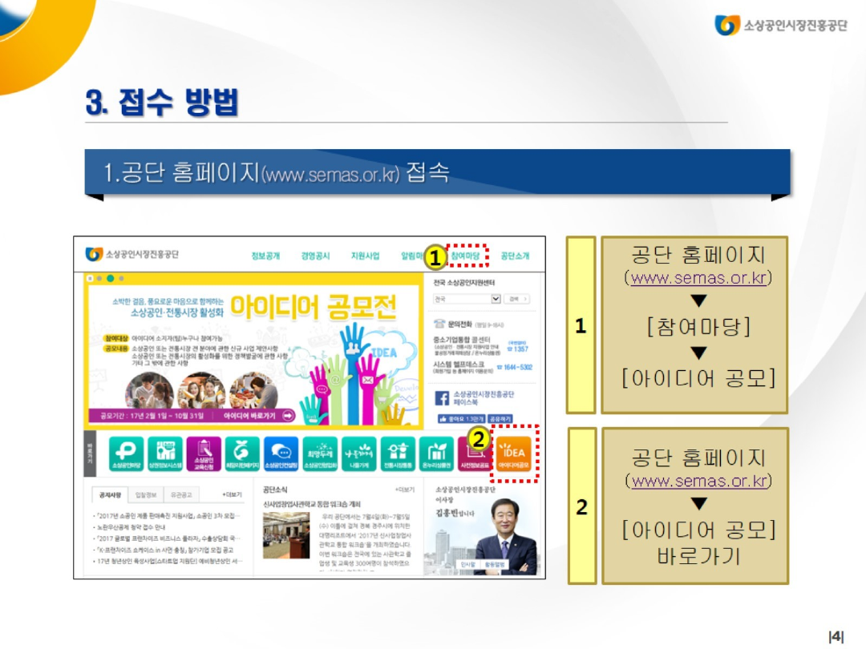Click the 아이디어 바로가기 banner button

click(x=258, y=416)
